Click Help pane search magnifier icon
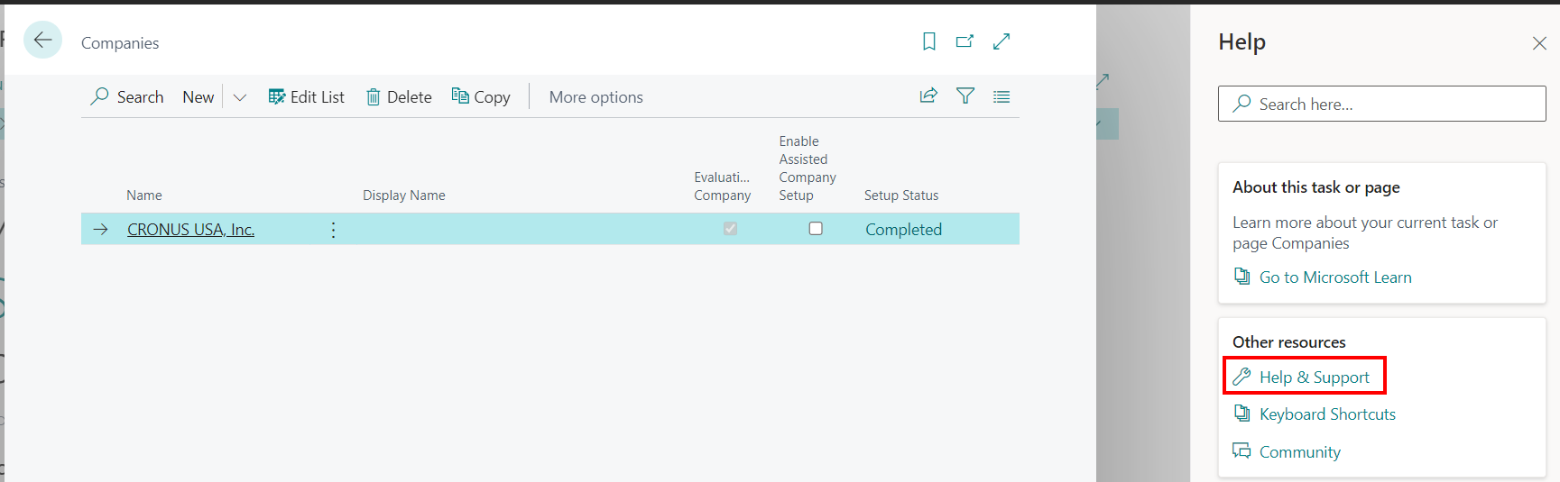The height and width of the screenshot is (482, 1560). (x=1242, y=104)
